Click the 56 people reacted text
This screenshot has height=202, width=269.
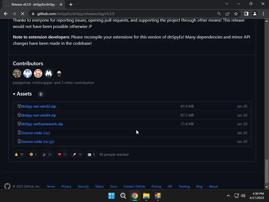[114, 154]
